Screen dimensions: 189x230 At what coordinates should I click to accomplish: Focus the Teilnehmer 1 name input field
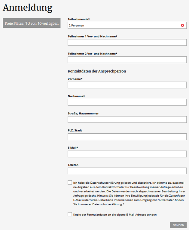point(127,42)
